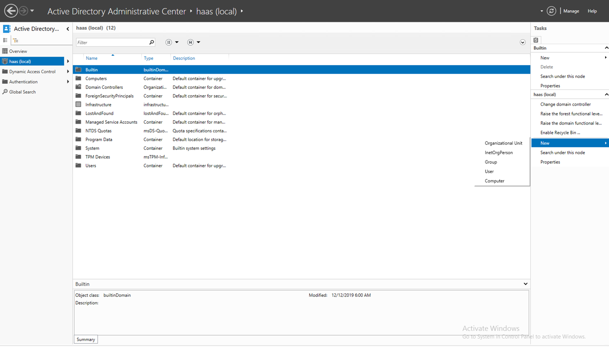Click the refresh icon in the header
Screen dimensions: 609x347
pyautogui.click(x=551, y=11)
